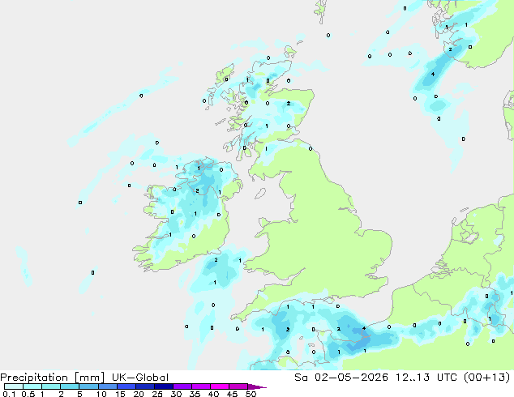Click the '0.1' legend label
The image size is (514, 397).
(x=9, y=394)
